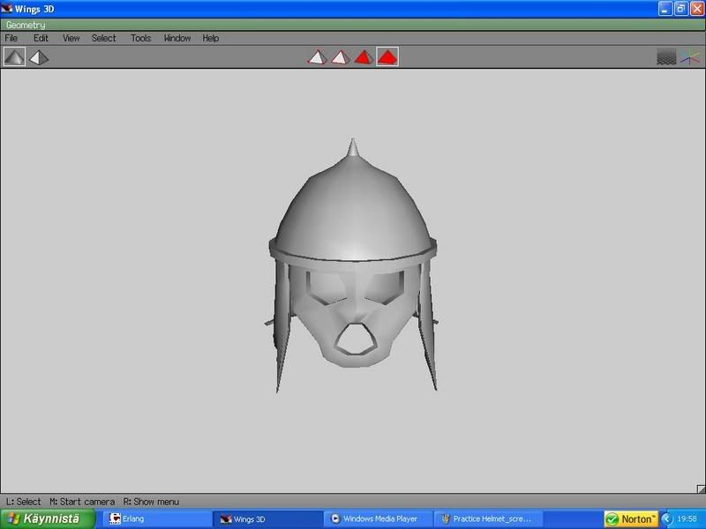Open the Erlang taskbar item
Viewport: 706px width, 529px height.
click(x=154, y=519)
